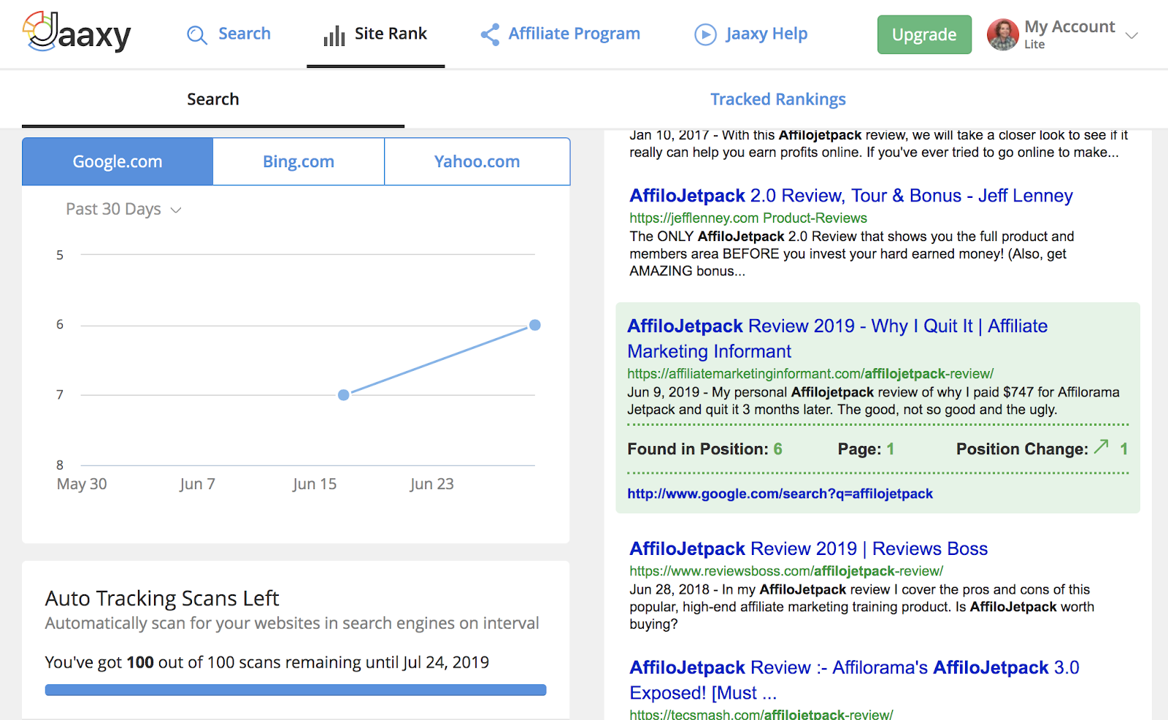Screen dimensions: 1168x720
Task: Click the green Upgrade button
Action: point(924,34)
